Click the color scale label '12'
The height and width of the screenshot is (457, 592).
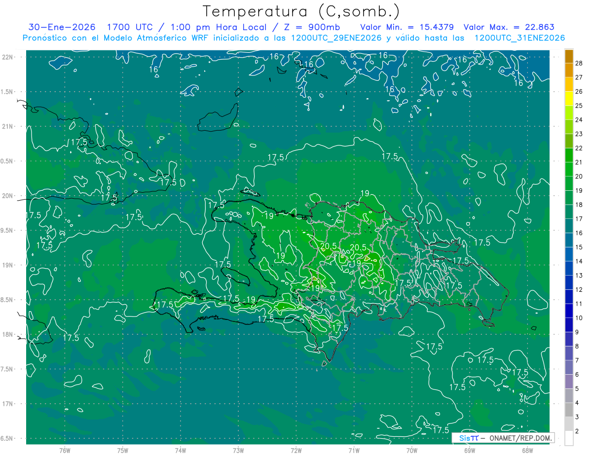coord(579,289)
